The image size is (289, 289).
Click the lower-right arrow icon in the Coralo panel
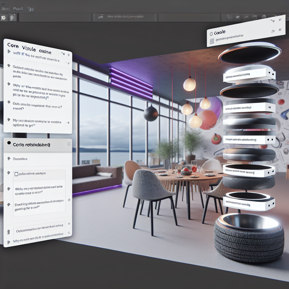coord(280,30)
